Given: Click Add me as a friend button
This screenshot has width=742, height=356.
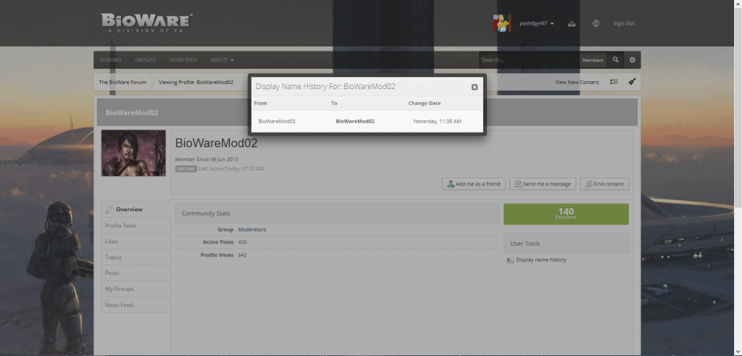Looking at the screenshot, I should [x=474, y=183].
